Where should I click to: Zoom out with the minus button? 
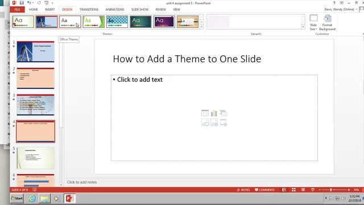click(320, 190)
